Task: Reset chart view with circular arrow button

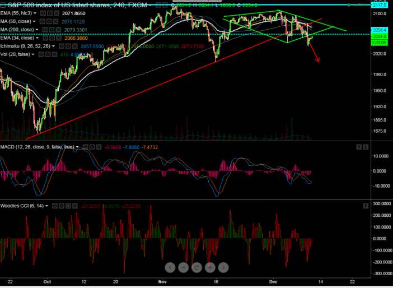Action: [196, 267]
